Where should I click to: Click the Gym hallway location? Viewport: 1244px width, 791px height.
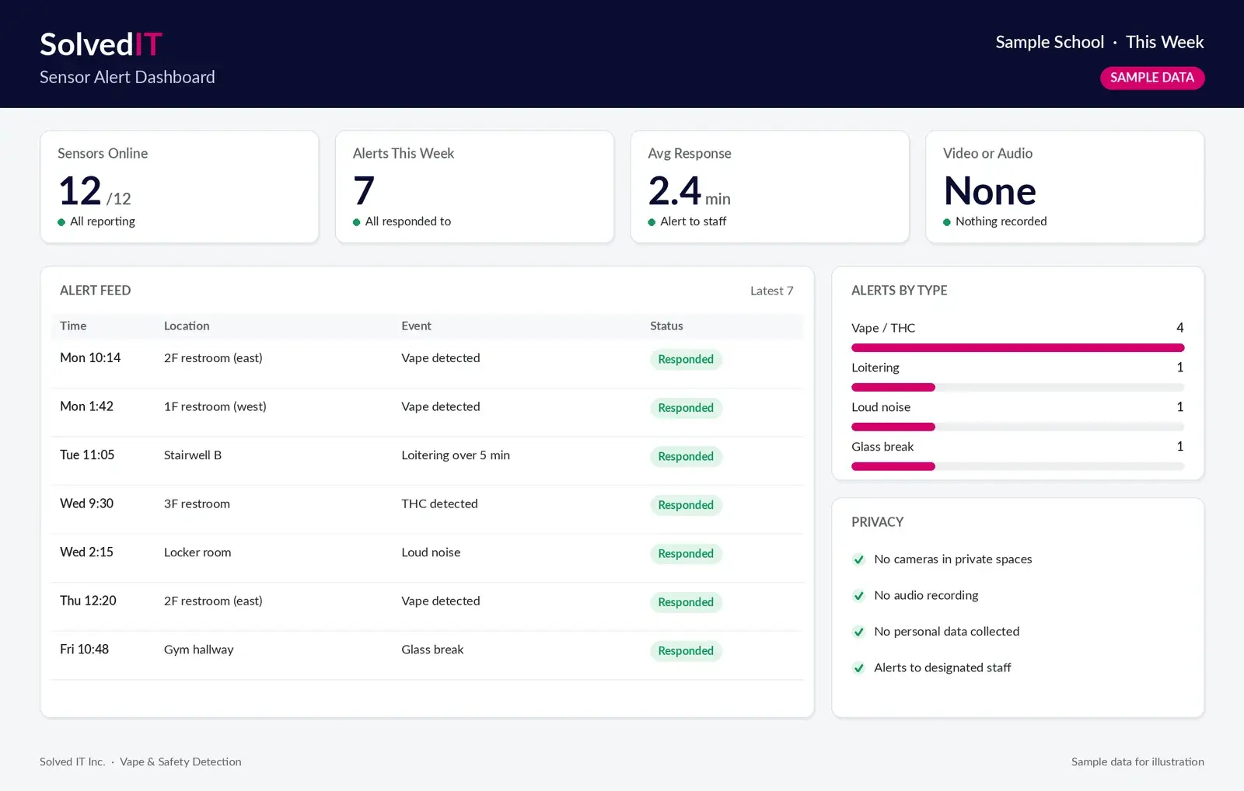(199, 650)
